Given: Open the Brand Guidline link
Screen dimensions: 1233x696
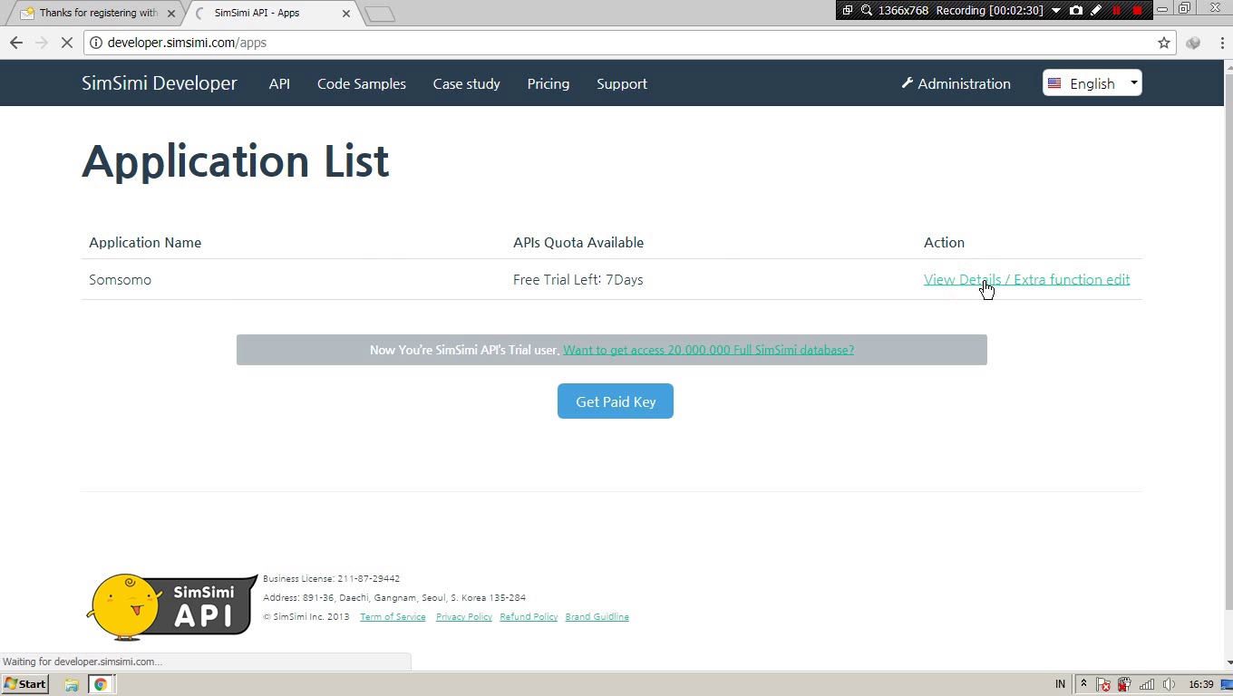Looking at the screenshot, I should coord(597,617).
